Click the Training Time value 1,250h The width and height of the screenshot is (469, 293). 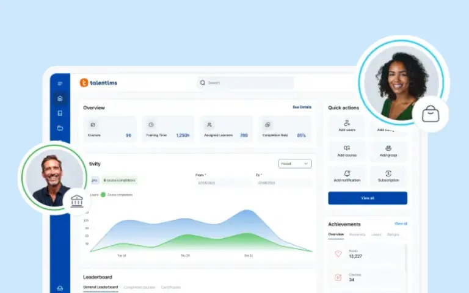(x=183, y=136)
